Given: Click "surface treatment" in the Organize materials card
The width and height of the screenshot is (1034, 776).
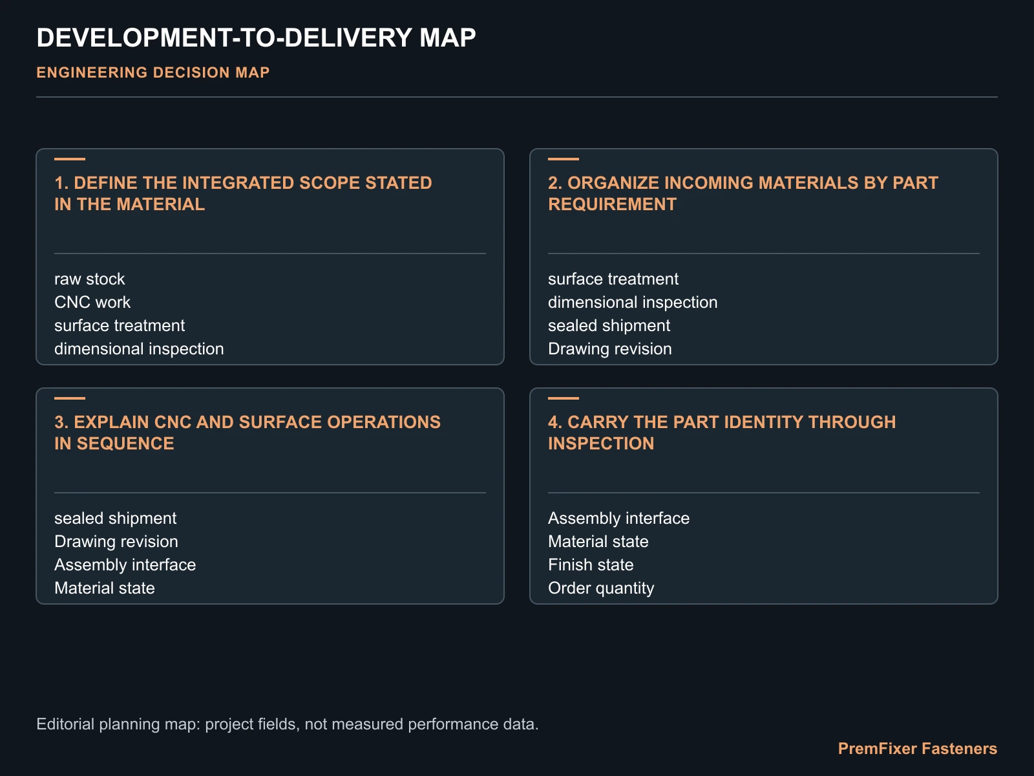Looking at the screenshot, I should point(613,279).
